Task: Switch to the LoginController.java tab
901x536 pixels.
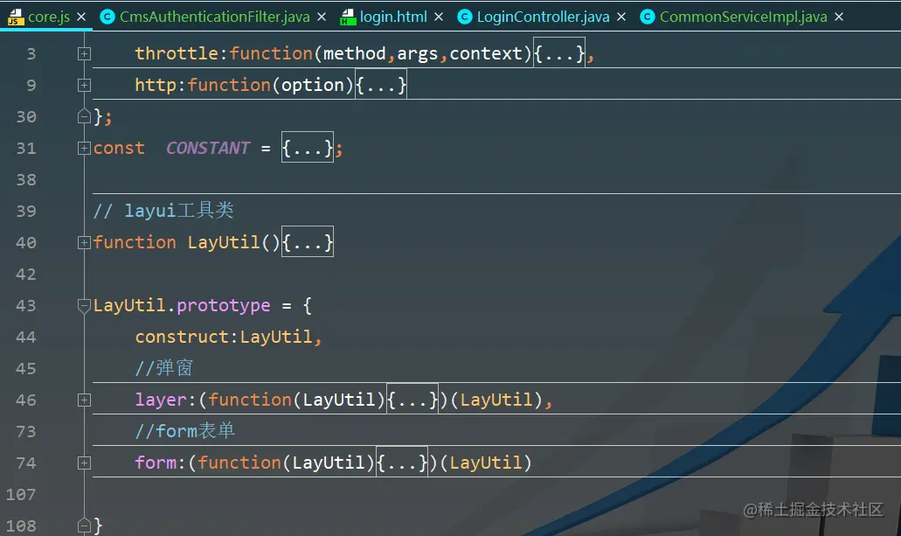Action: click(543, 17)
